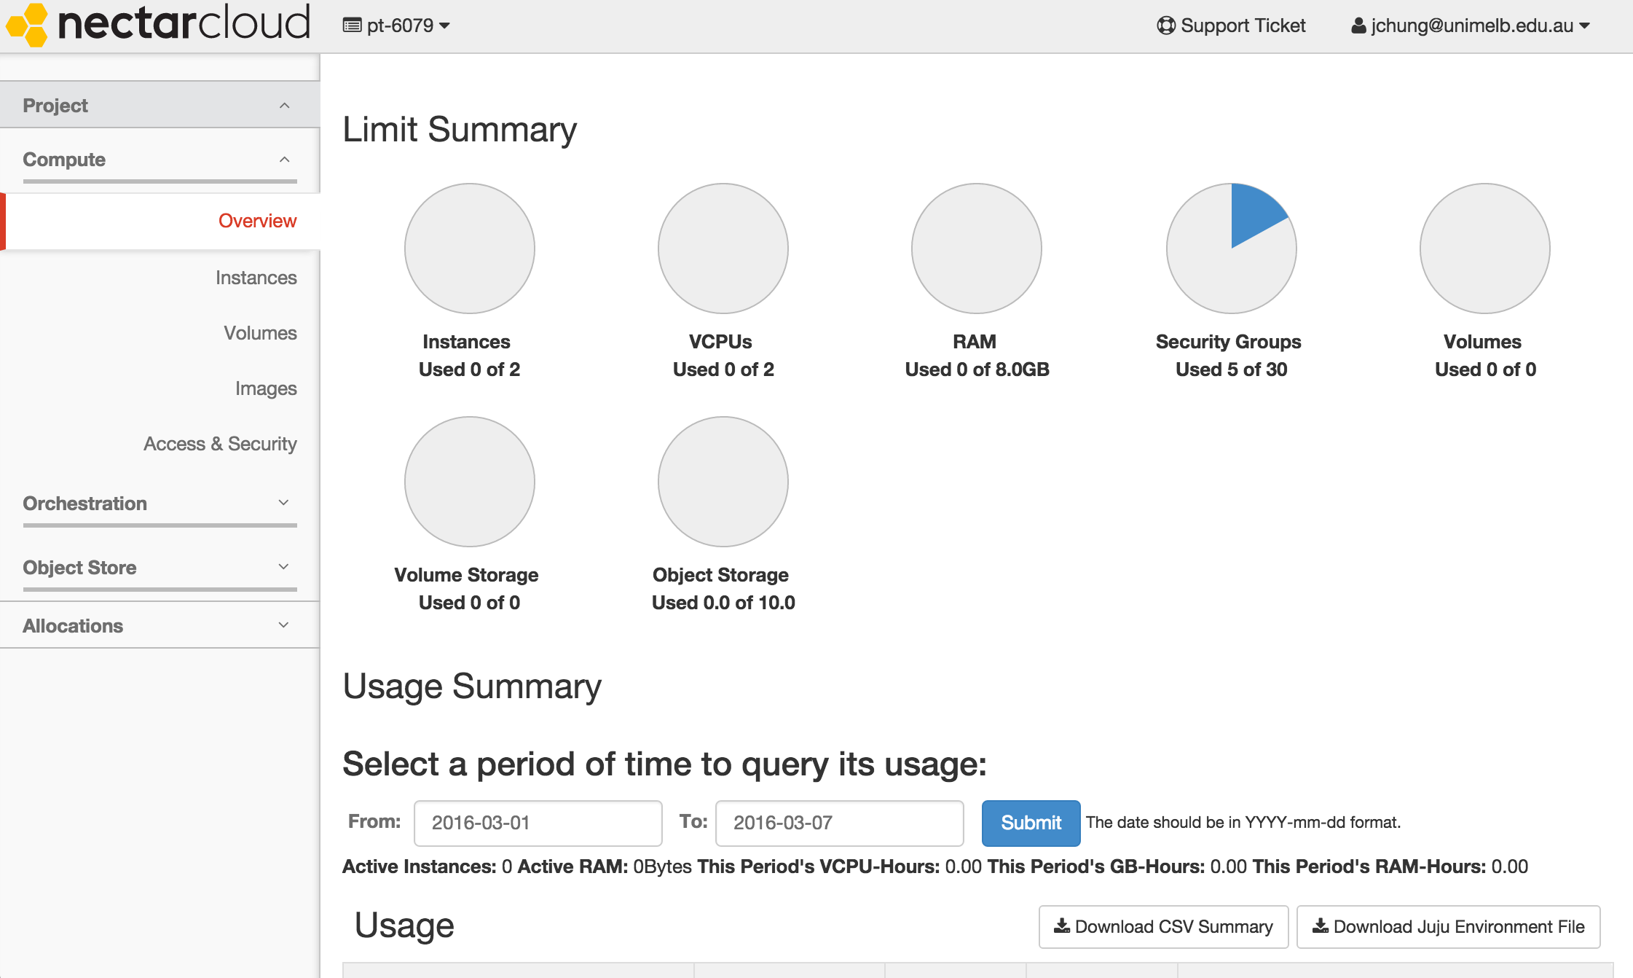Click the Instances usage pie chart
Image resolution: width=1633 pixels, height=978 pixels.
(x=470, y=249)
